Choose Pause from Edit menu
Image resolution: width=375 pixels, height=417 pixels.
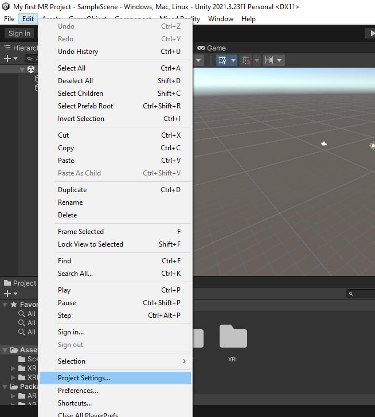pos(115,303)
